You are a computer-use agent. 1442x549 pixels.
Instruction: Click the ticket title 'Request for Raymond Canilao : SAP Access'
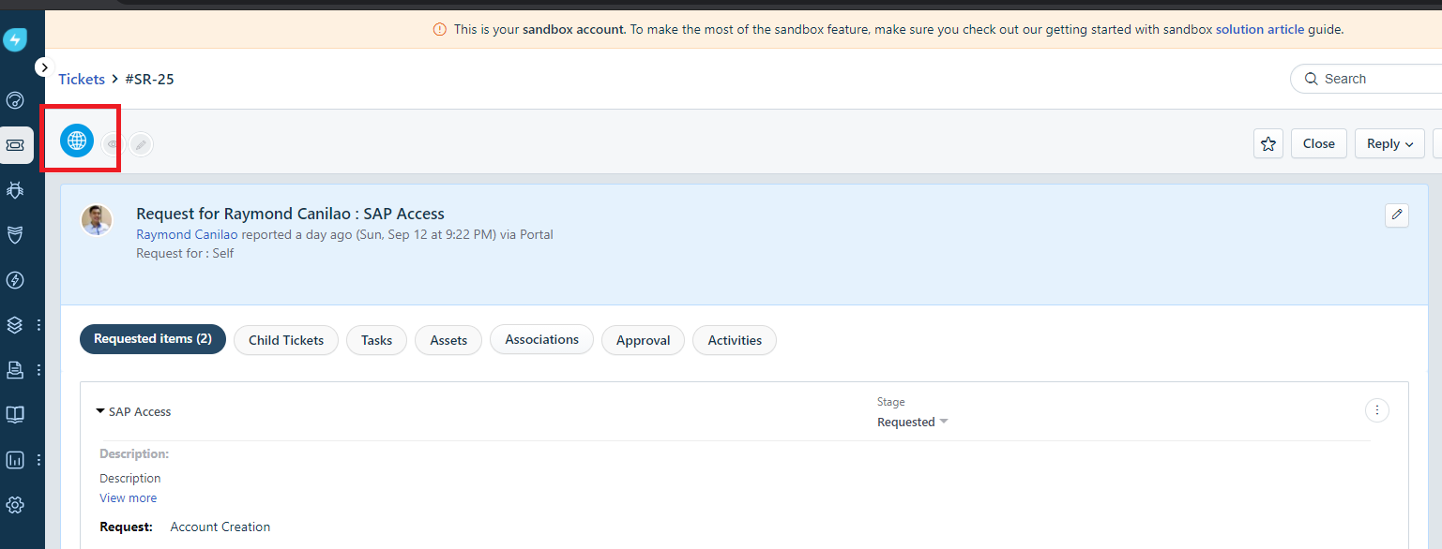click(290, 214)
